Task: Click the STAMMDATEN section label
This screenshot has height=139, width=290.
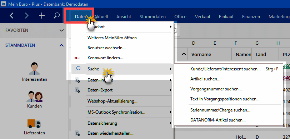Action: pyautogui.click(x=20, y=45)
